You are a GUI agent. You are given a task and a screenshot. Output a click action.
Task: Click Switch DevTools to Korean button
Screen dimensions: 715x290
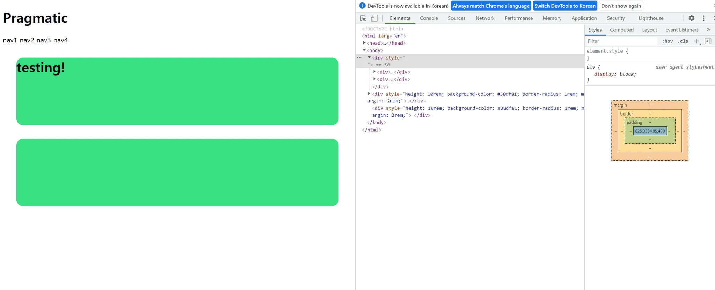(x=565, y=6)
